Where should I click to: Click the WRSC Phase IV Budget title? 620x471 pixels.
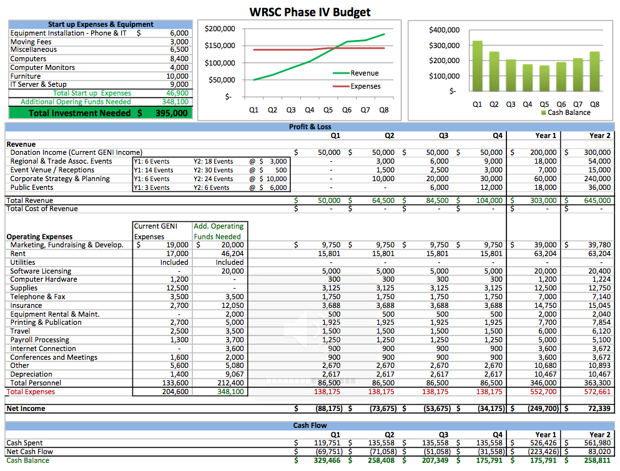[x=310, y=12]
